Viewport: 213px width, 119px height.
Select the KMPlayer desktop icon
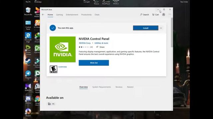click(x=28, y=87)
